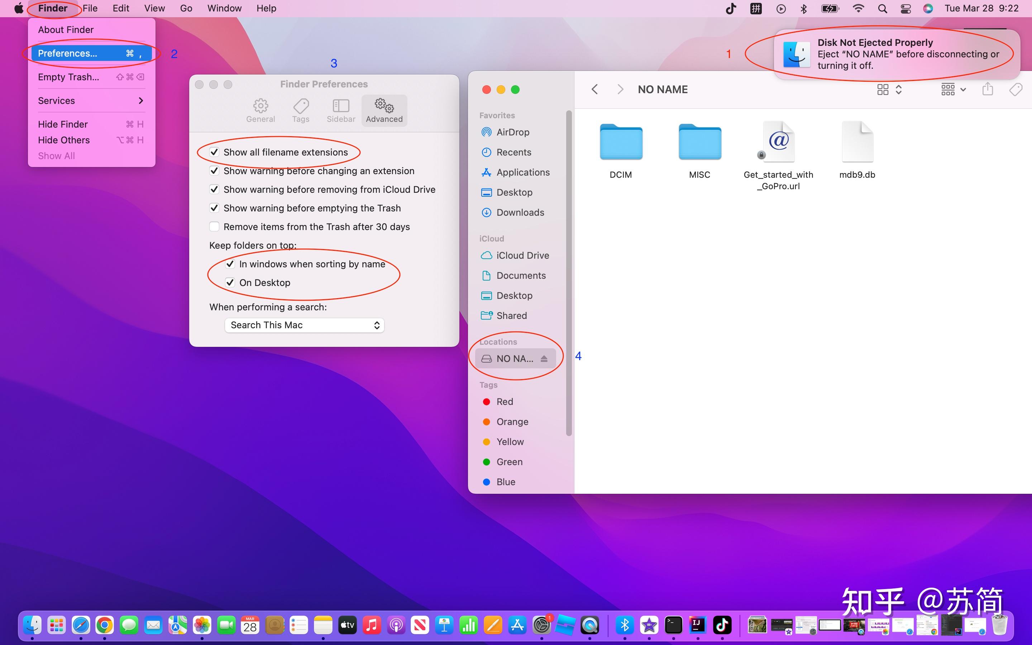The image size is (1032, 645).
Task: Launch Siri from the menu bar
Action: coord(928,9)
